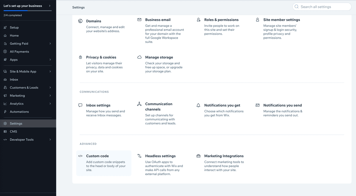Click the Headless settings icon

[139, 156]
